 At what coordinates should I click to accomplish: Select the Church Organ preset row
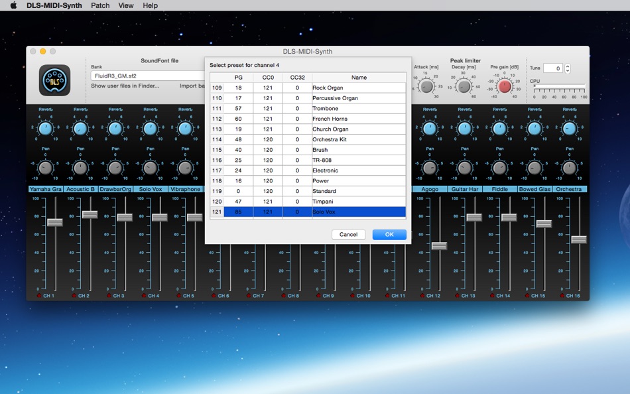[x=308, y=129]
